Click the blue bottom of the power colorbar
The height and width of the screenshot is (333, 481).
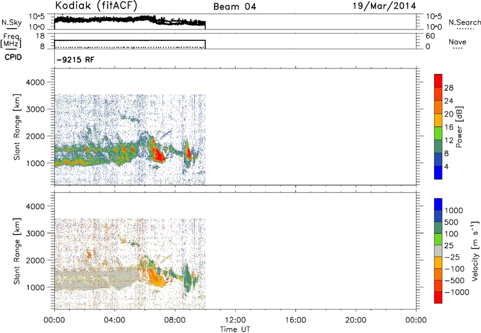[438, 173]
